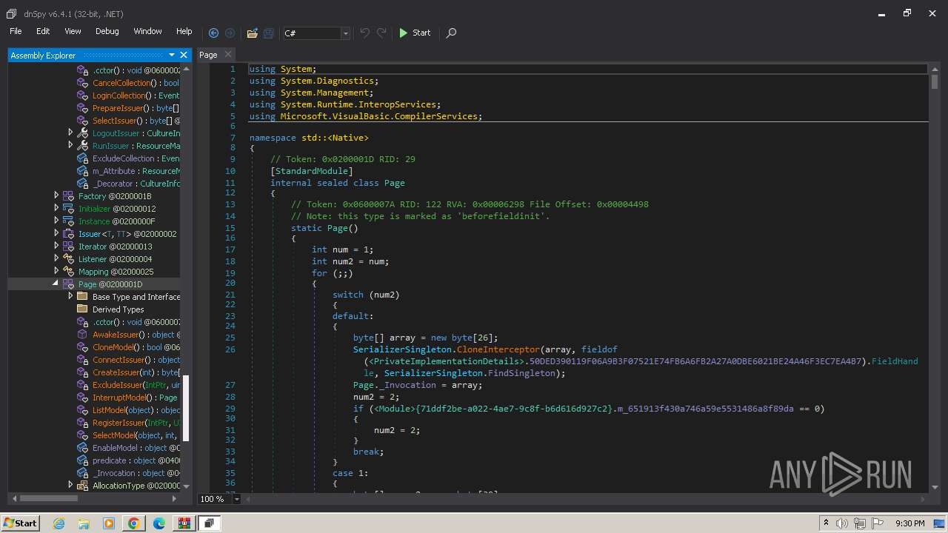
Task: Select the _Invocation field icon
Action: (x=83, y=473)
